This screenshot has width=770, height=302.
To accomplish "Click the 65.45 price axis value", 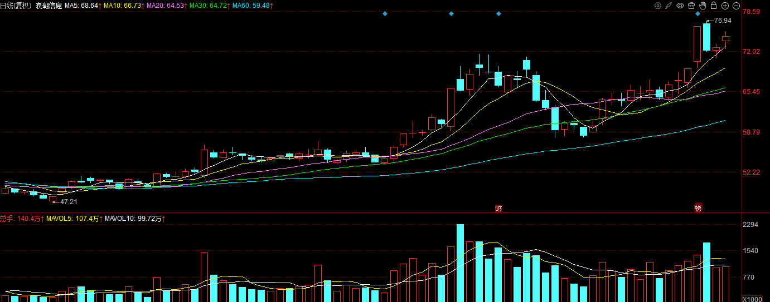I will [752, 92].
